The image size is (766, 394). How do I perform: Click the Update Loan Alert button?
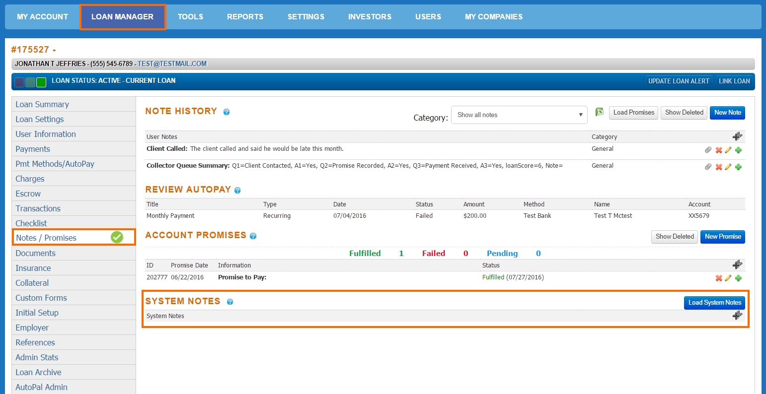click(679, 81)
